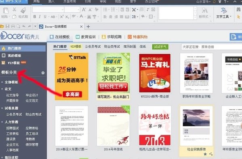Open the 社会实践报告 template thumbnail
Image resolution: width=242 pixels, height=159 pixels.
click(196, 126)
